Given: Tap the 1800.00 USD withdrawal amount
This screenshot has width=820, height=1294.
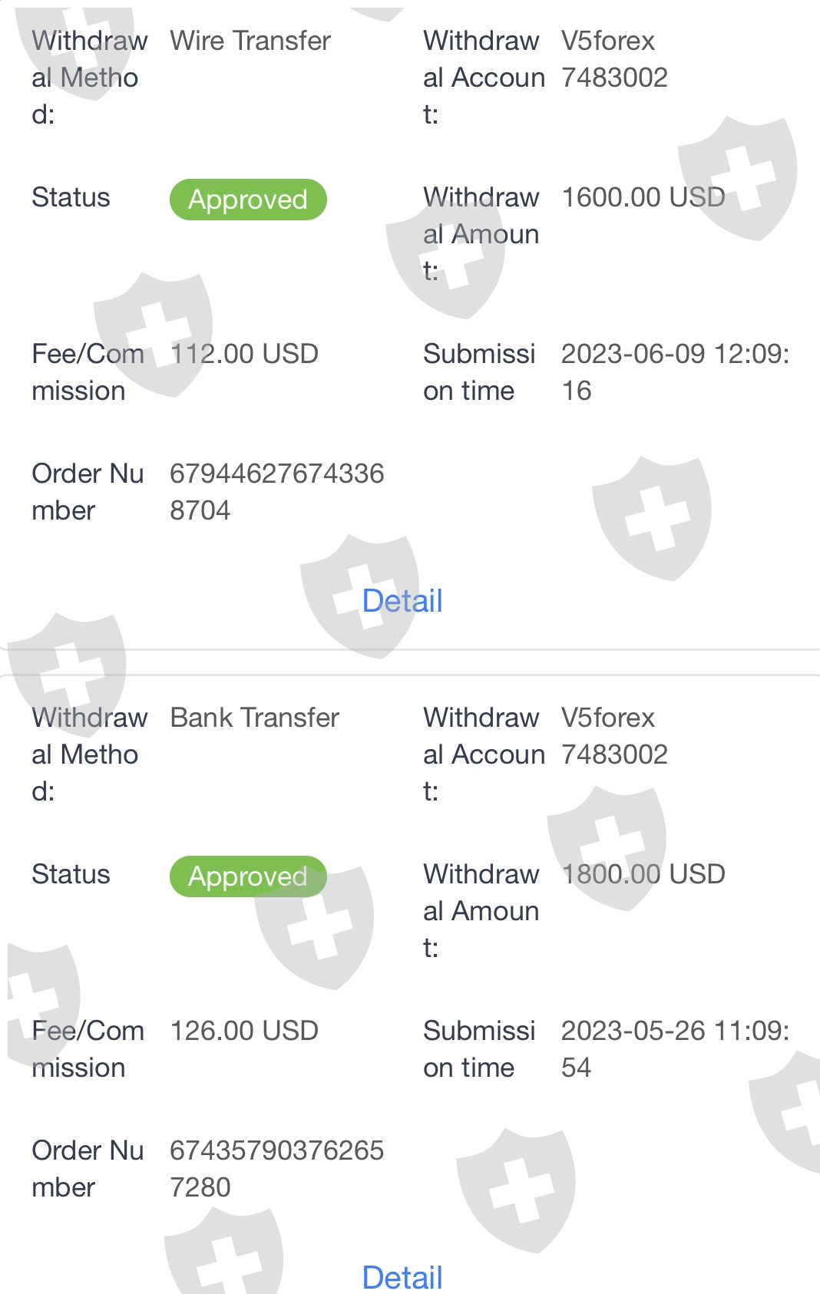Looking at the screenshot, I should (x=643, y=874).
